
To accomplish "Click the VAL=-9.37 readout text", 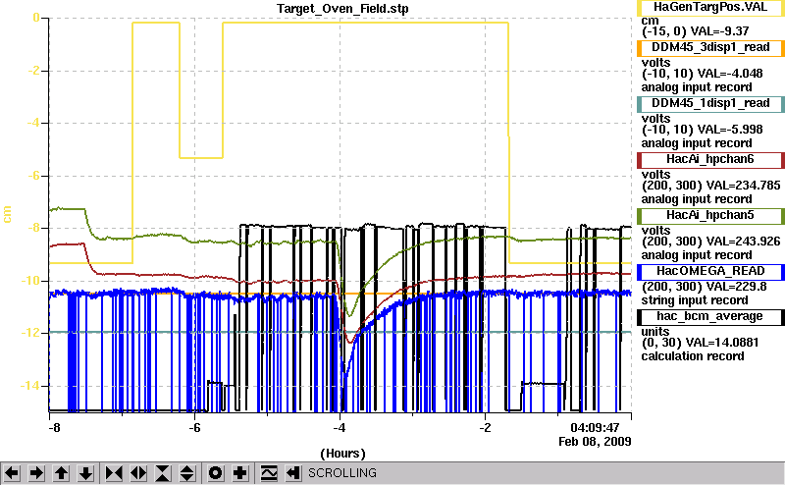I will [x=719, y=31].
